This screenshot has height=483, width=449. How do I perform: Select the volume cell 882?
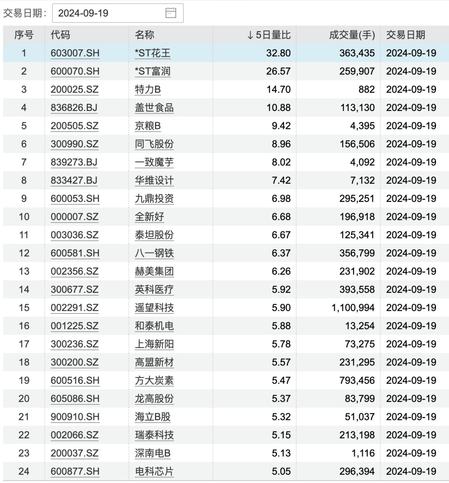point(367,90)
